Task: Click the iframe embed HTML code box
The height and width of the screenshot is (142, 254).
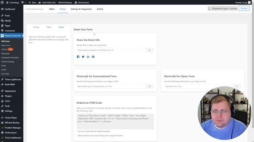Action: 115,121
